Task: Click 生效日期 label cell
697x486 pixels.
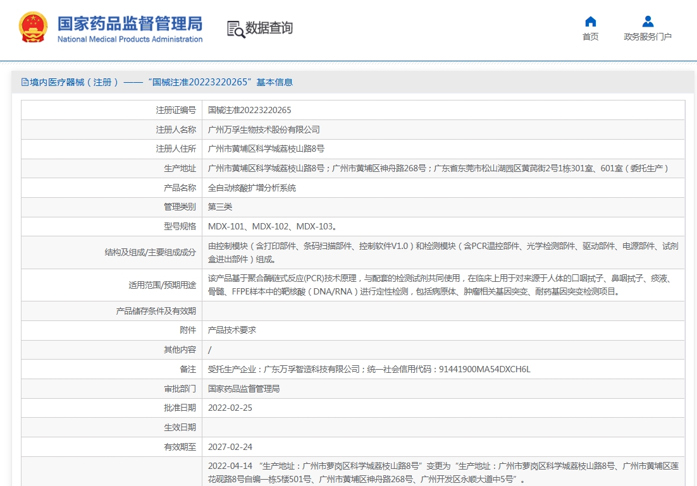Action: [x=111, y=427]
